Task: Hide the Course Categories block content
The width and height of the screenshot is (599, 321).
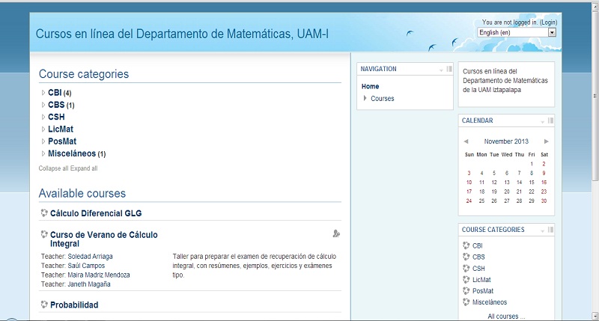Action: (x=542, y=230)
